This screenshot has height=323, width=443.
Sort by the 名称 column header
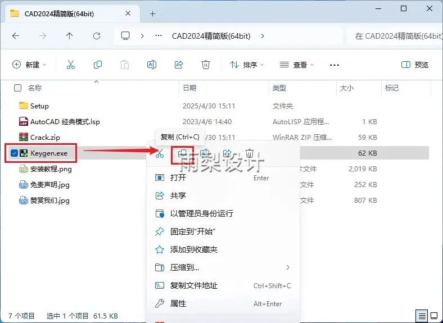click(35, 88)
